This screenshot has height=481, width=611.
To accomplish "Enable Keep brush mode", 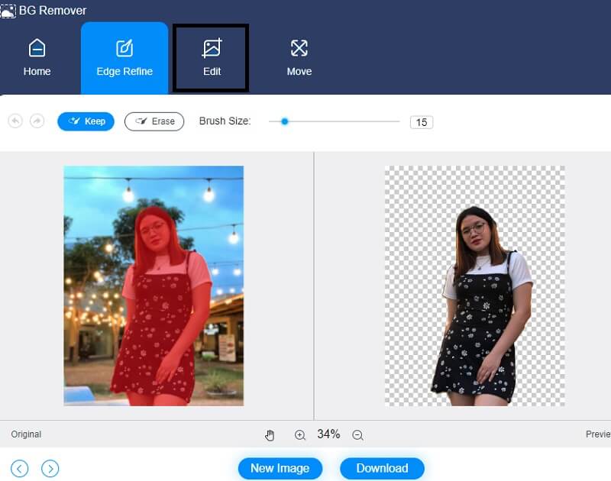I will (x=86, y=121).
